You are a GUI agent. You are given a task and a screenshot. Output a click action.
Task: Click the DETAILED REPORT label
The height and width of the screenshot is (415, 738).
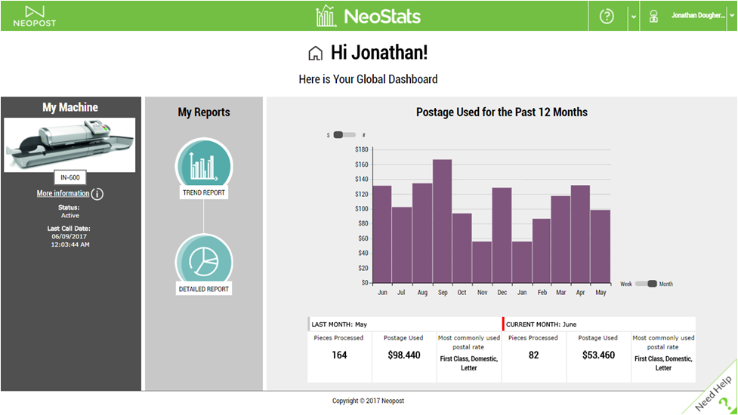click(204, 289)
